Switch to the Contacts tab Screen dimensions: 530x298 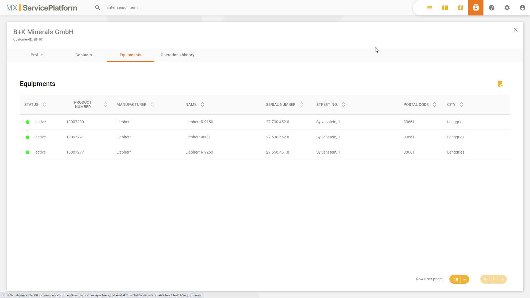point(84,55)
